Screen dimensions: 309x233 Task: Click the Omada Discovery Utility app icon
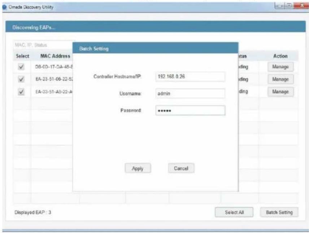[x=4, y=7]
